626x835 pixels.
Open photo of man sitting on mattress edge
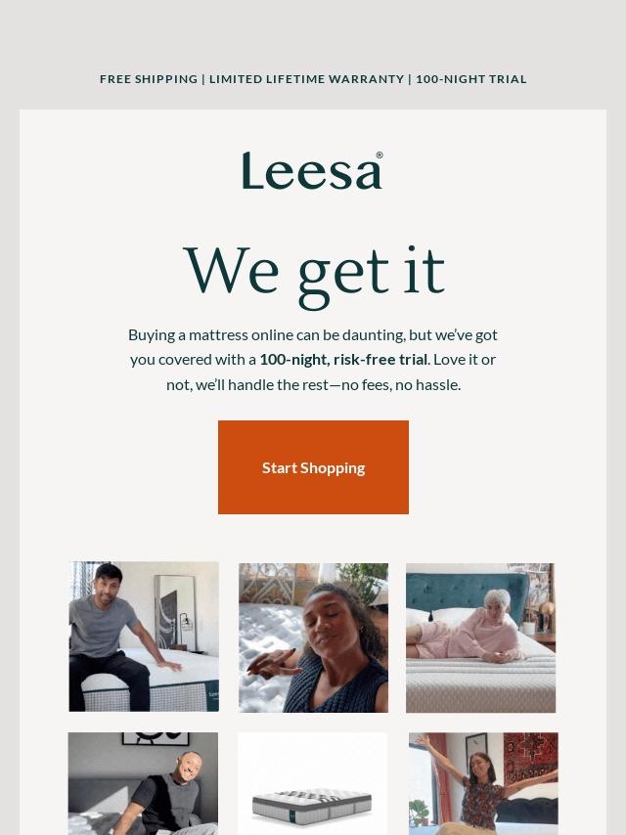[144, 637]
